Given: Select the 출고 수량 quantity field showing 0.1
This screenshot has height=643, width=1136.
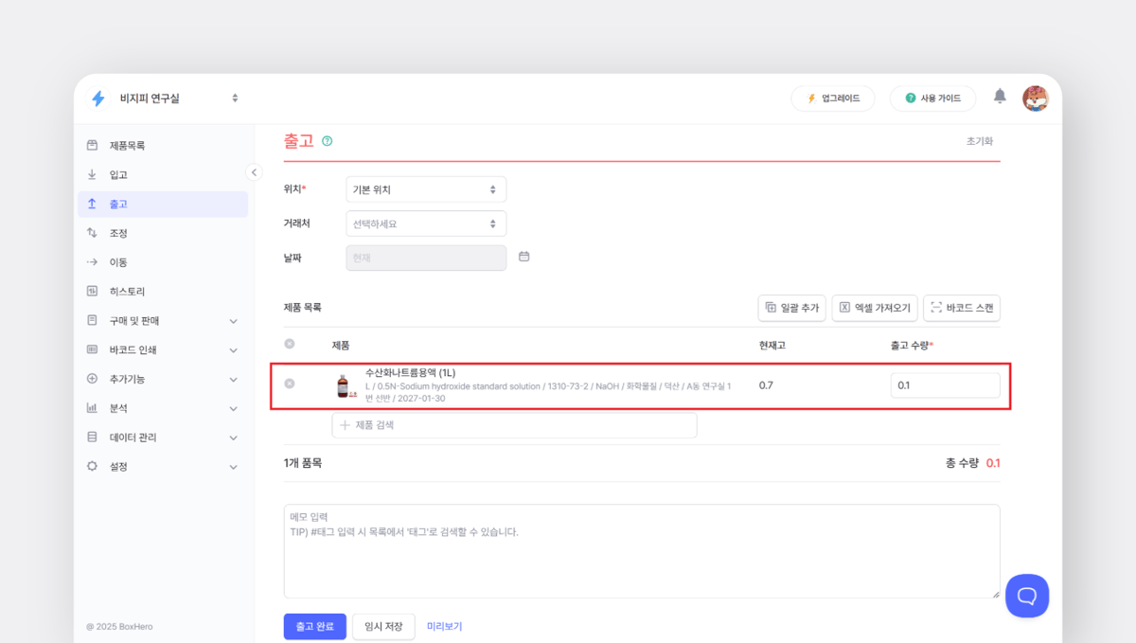Looking at the screenshot, I should click(944, 384).
